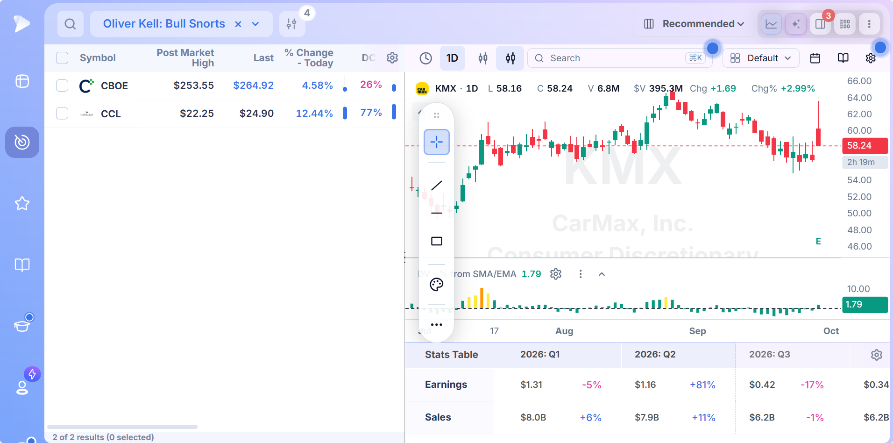Open the screener radar icon in sidebar
893x443 pixels.
pyautogui.click(x=22, y=142)
